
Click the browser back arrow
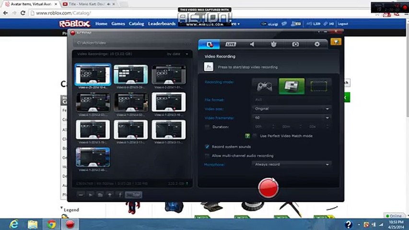click(x=5, y=13)
